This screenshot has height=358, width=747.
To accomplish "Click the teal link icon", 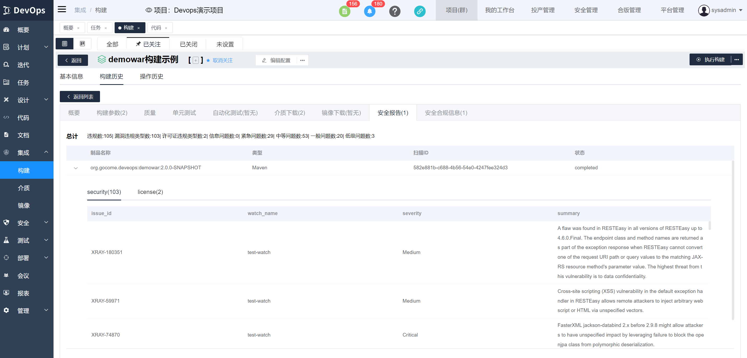I will pyautogui.click(x=419, y=11).
